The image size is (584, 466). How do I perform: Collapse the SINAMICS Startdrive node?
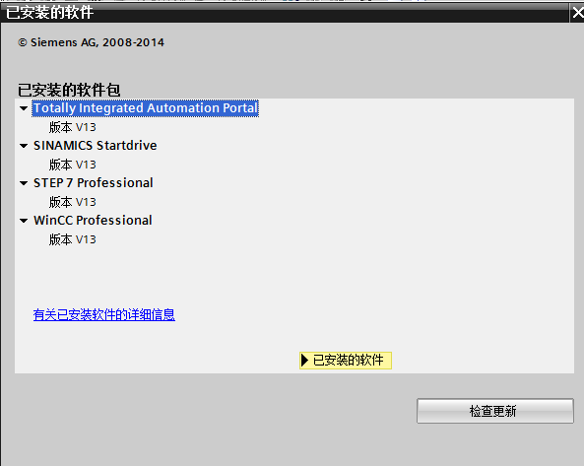point(24,146)
